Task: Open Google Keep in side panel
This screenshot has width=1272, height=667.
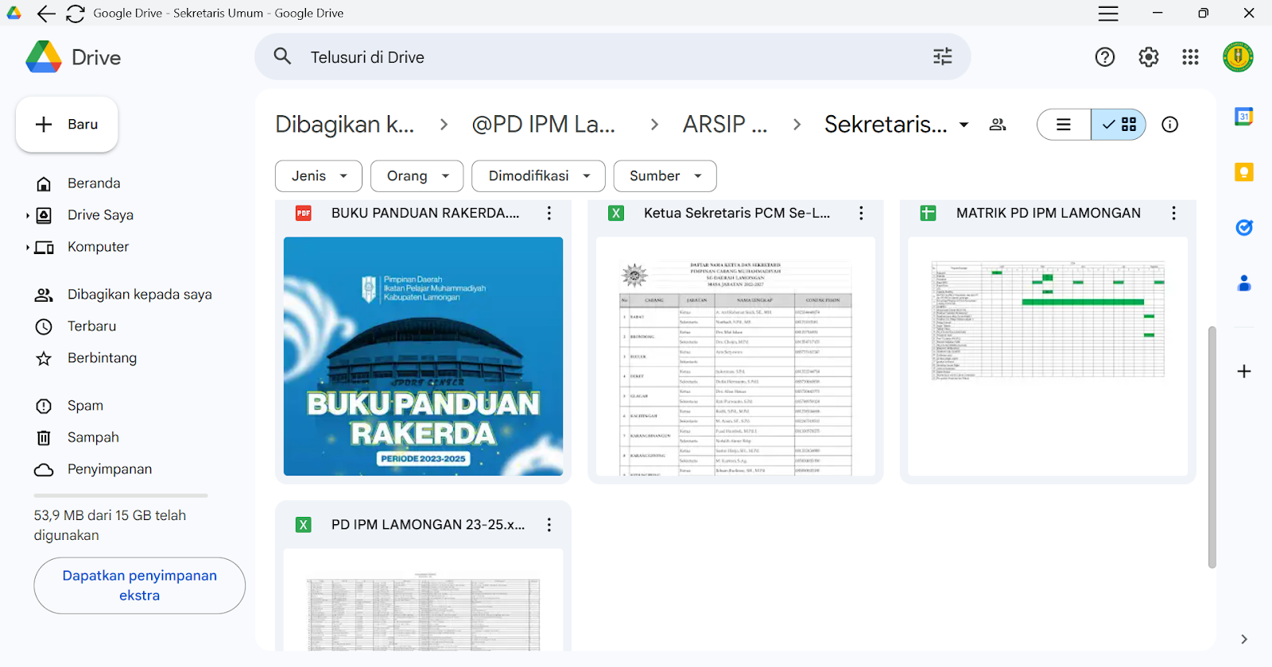Action: point(1244,172)
